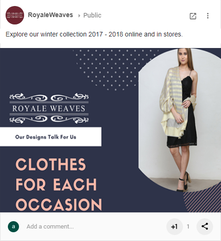The image size is (221, 241).
Task: Open the Royale Weaves promotional image
Action: pyautogui.click(x=110, y=130)
